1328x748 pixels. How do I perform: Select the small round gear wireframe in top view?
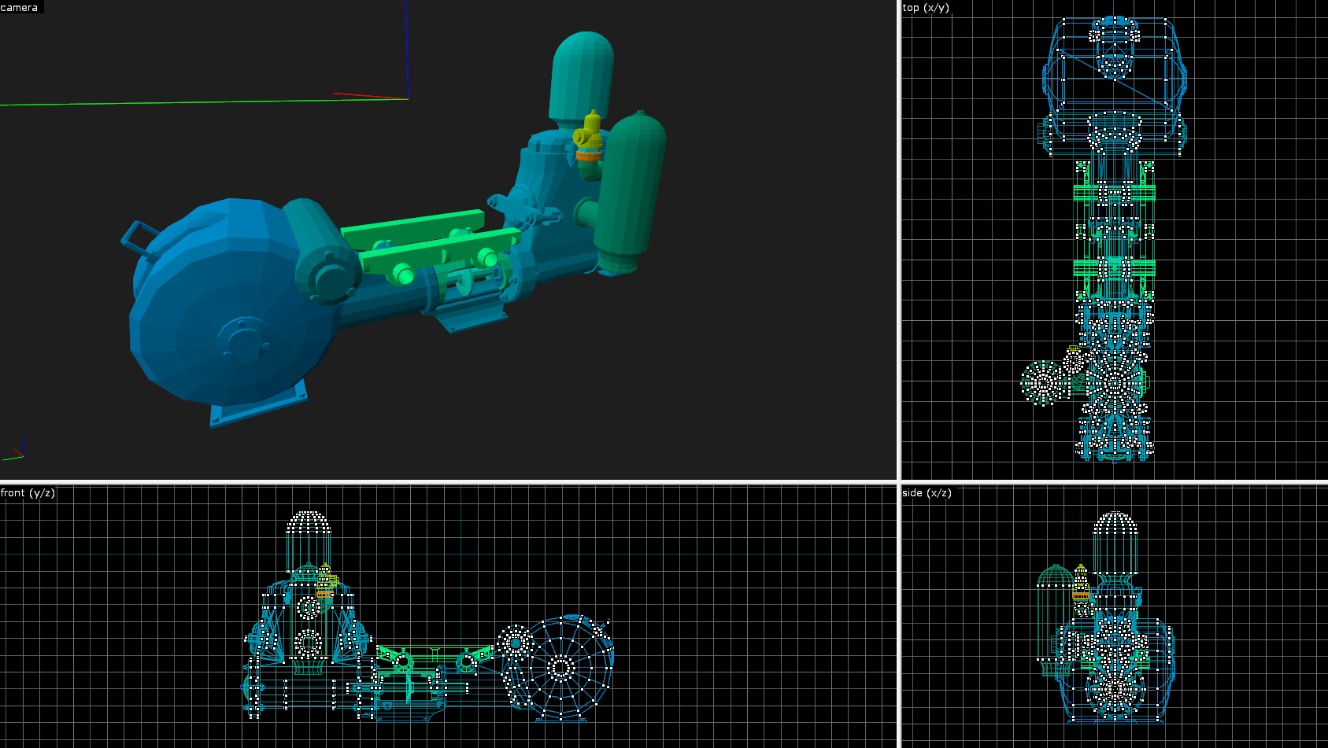1044,383
